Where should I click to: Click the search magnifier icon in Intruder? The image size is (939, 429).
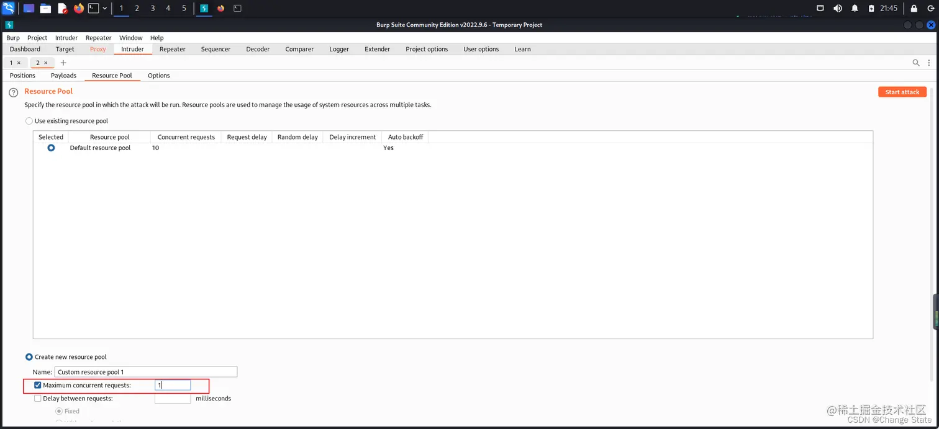pos(916,63)
